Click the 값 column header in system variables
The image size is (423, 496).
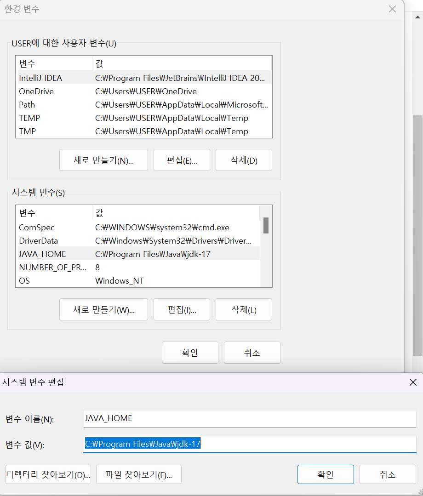[x=176, y=212]
